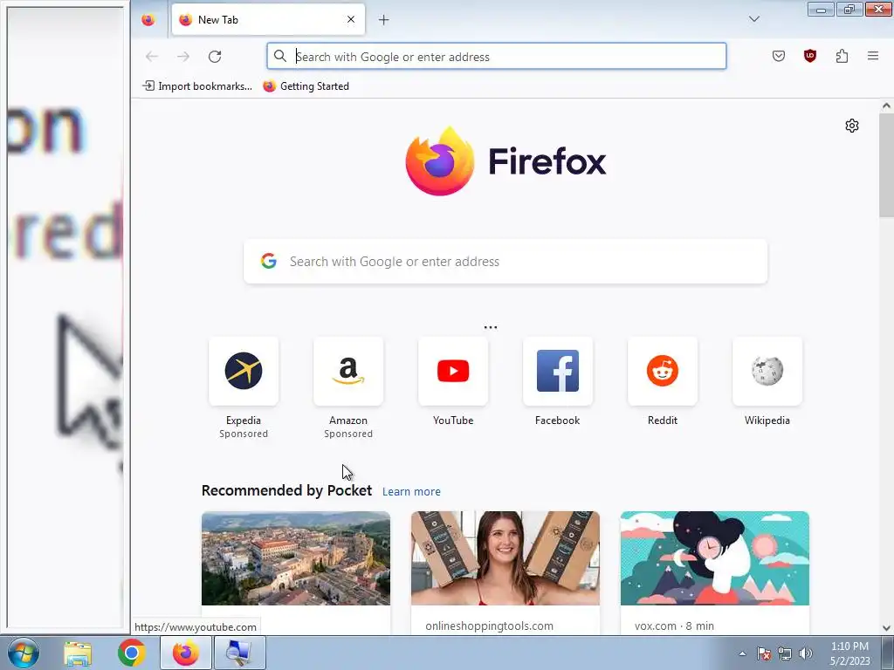
Task: Open shortcuts section three-dot menu
Action: point(491,327)
